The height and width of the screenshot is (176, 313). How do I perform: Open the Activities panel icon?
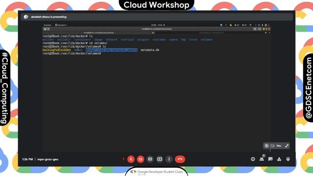coord(279,159)
